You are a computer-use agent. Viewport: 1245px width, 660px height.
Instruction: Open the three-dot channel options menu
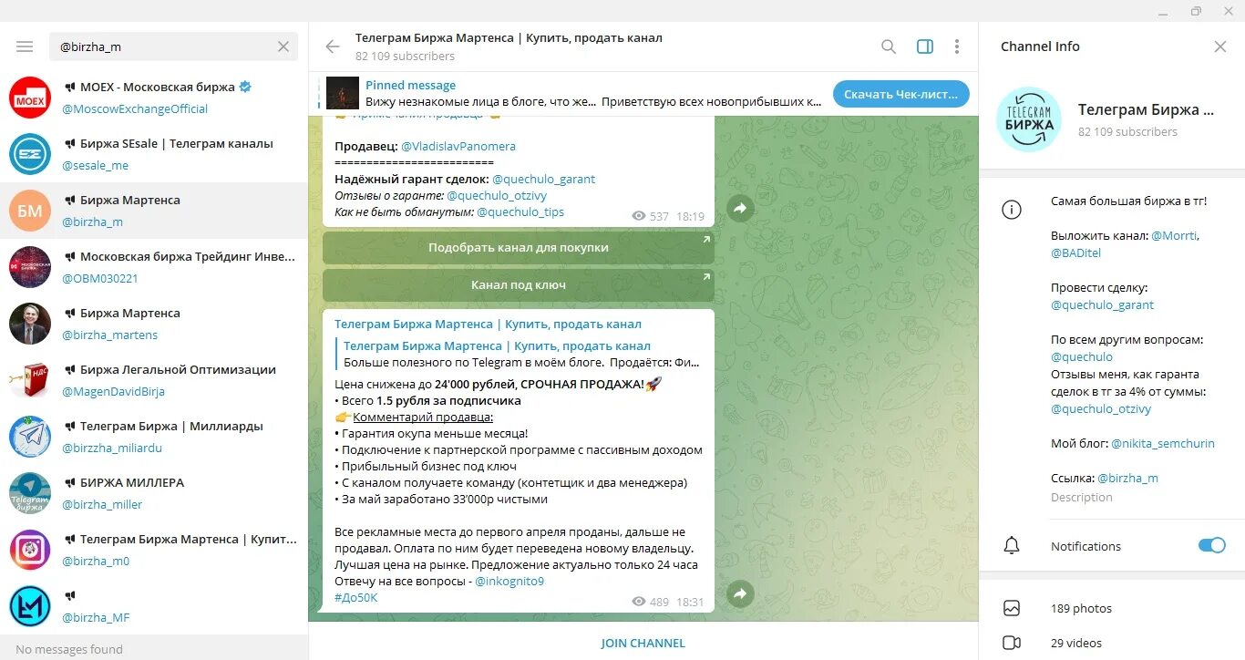point(956,46)
